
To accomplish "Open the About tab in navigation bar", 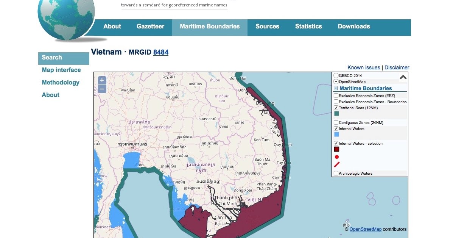I will [x=112, y=26].
